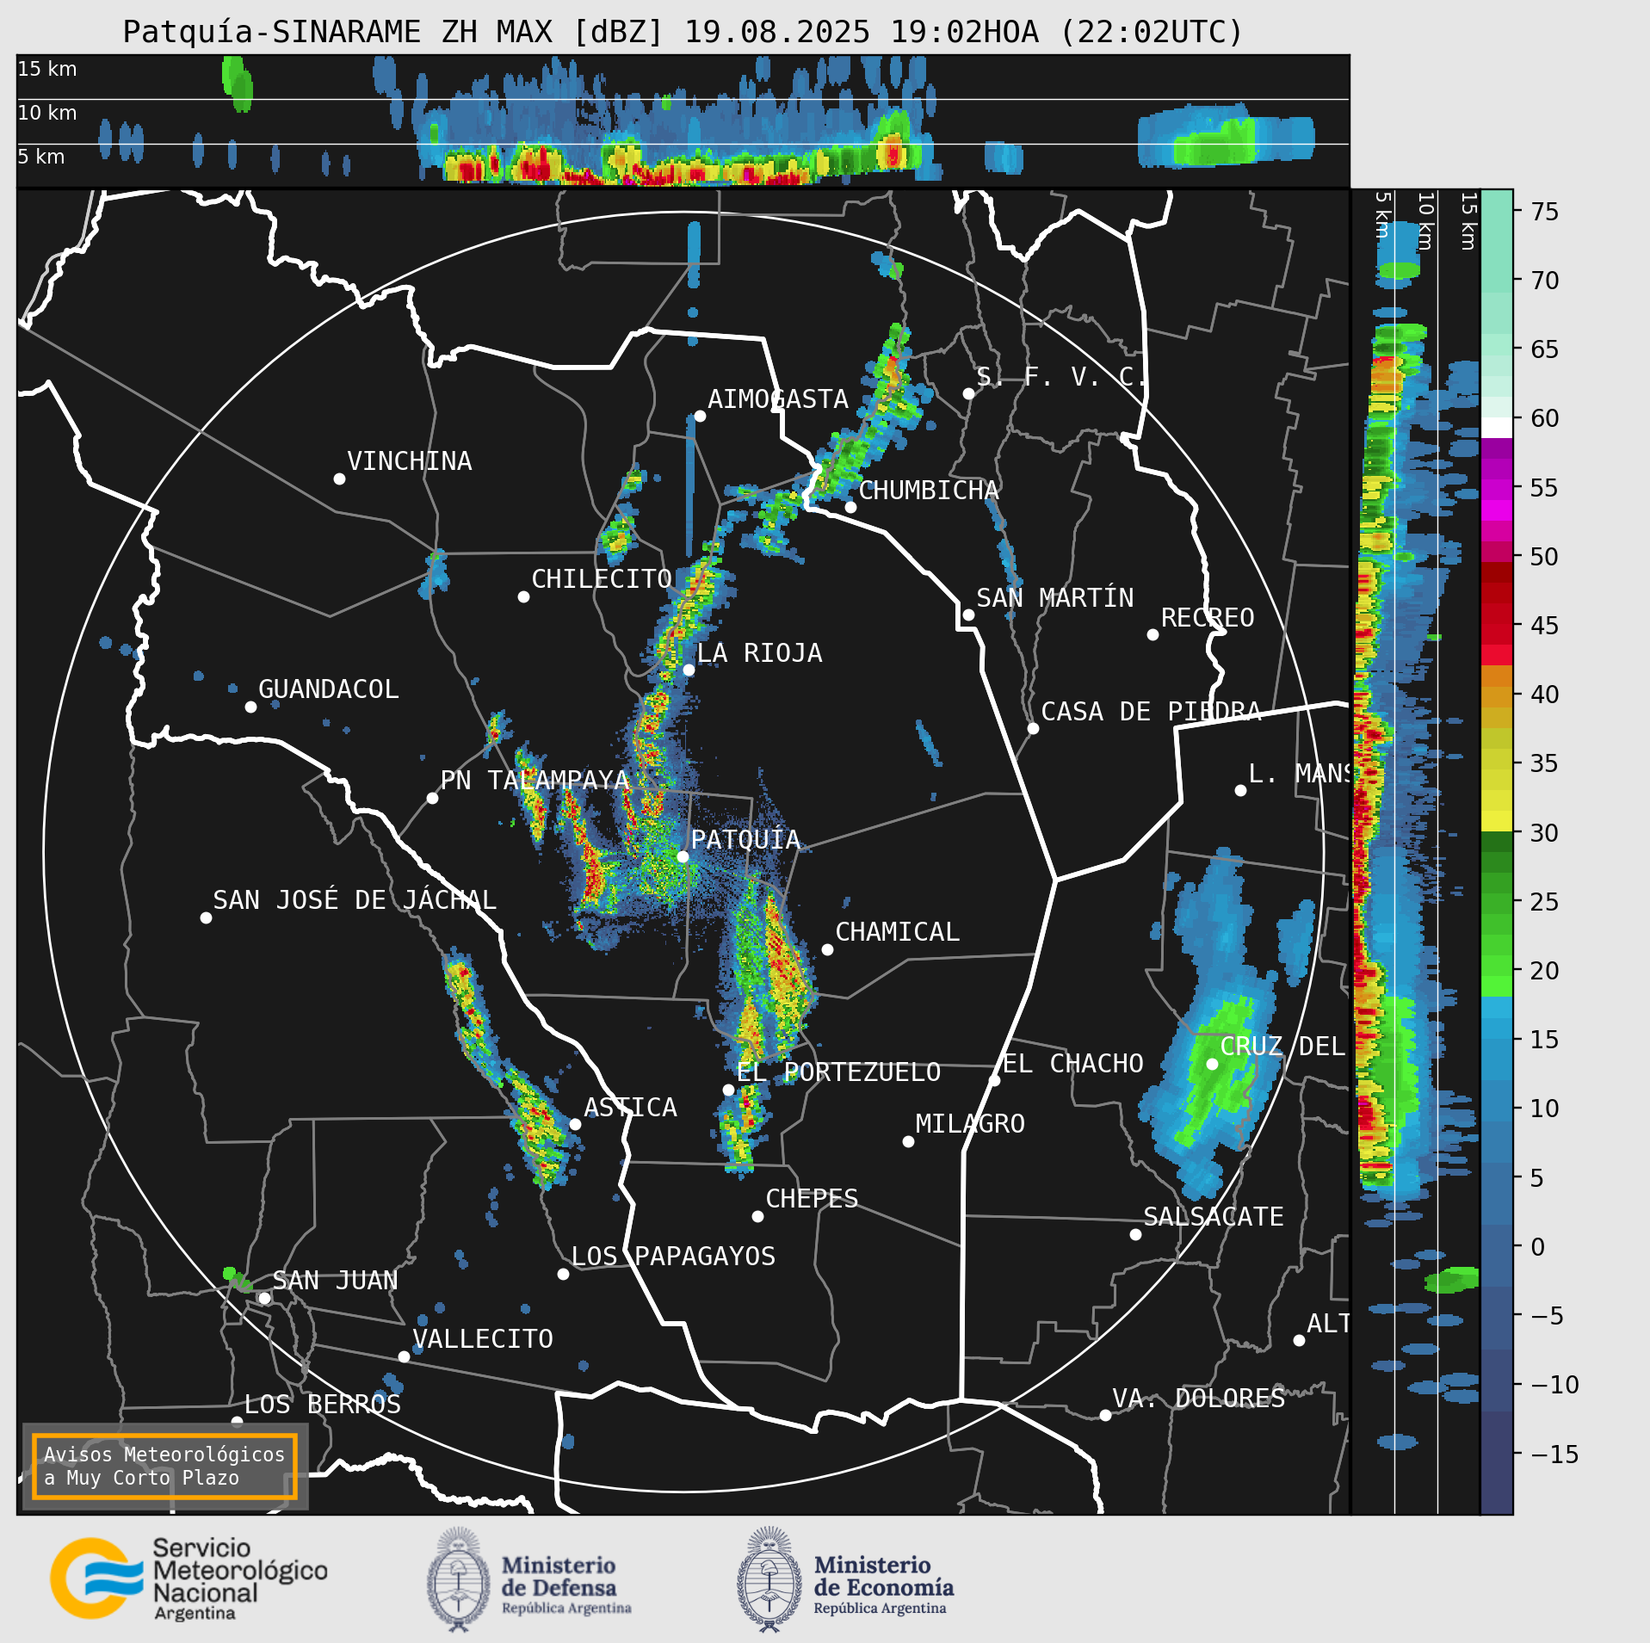Screen dimensions: 1650x1643
Task: Click the Ministerio de Economía emblem
Action: pyautogui.click(x=769, y=1579)
